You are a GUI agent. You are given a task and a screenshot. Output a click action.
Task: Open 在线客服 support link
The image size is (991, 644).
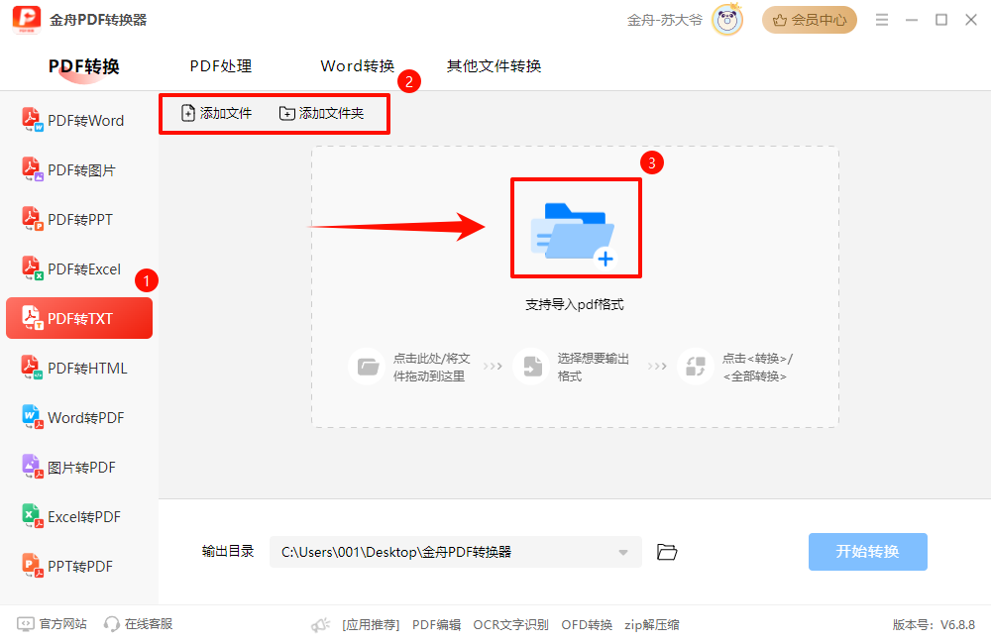pos(139,624)
